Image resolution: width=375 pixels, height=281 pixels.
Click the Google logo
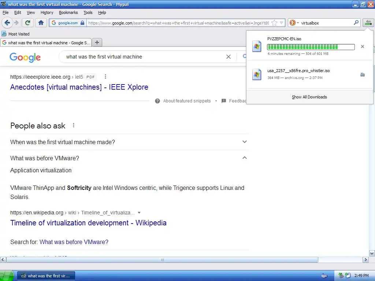coord(25,57)
